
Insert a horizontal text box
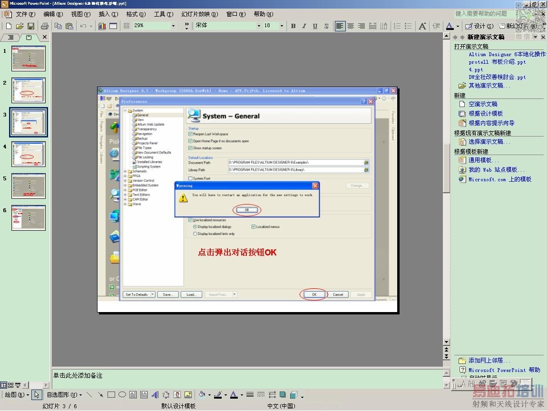(x=133, y=394)
